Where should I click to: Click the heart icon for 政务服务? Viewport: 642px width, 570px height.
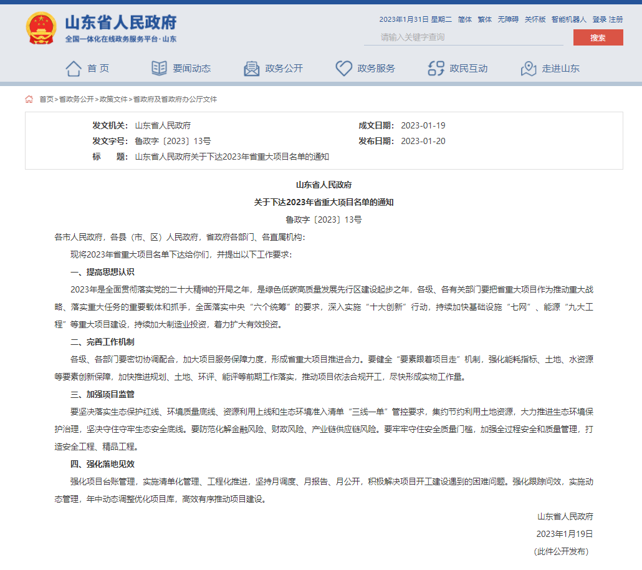(x=344, y=69)
